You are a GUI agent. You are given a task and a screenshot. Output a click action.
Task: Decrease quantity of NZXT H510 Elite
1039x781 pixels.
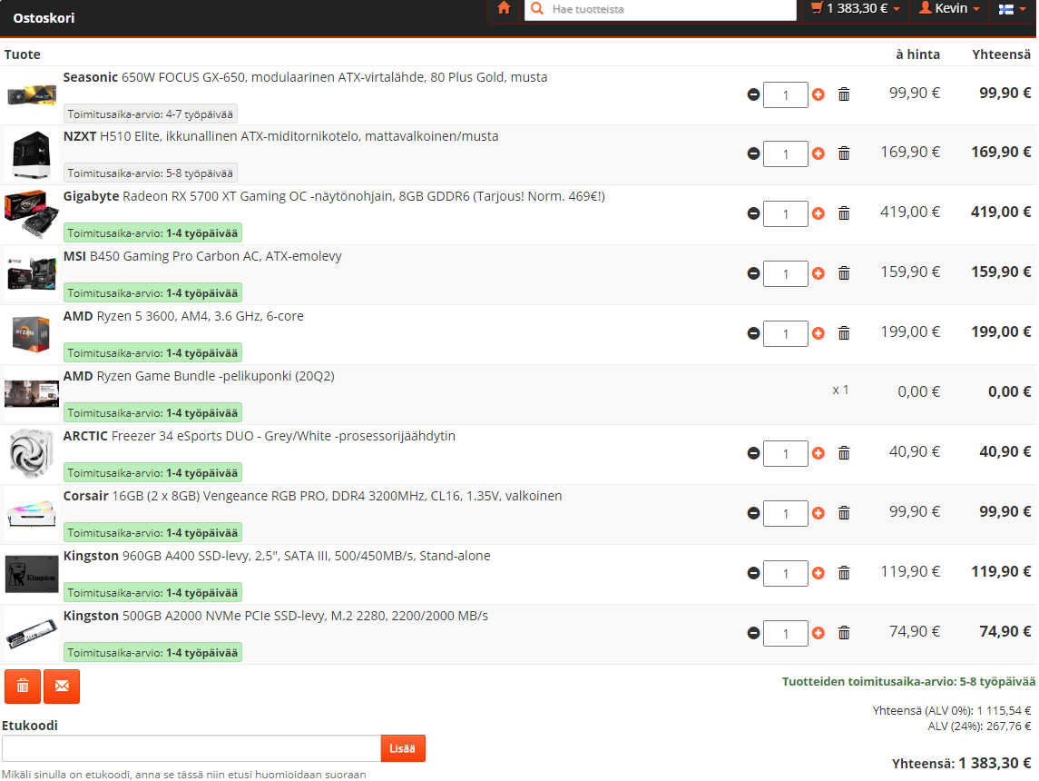tap(753, 153)
